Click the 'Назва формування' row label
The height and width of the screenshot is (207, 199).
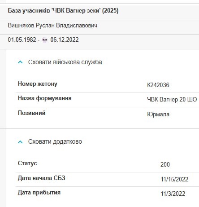(x=45, y=98)
